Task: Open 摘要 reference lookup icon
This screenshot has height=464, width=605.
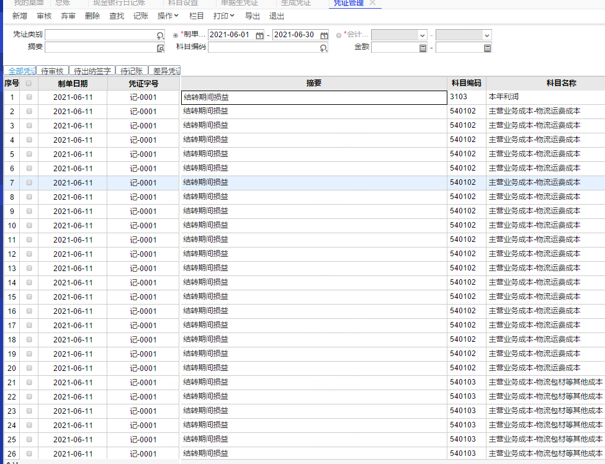Action: point(160,48)
